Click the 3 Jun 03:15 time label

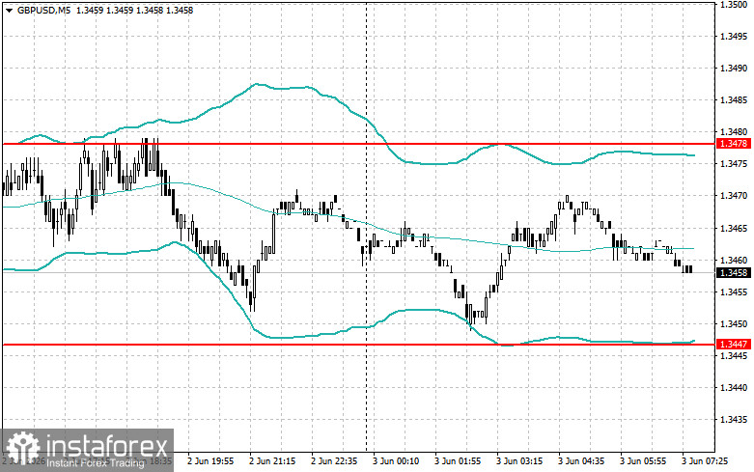(x=519, y=461)
